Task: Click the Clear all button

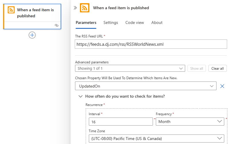Action: point(218,68)
